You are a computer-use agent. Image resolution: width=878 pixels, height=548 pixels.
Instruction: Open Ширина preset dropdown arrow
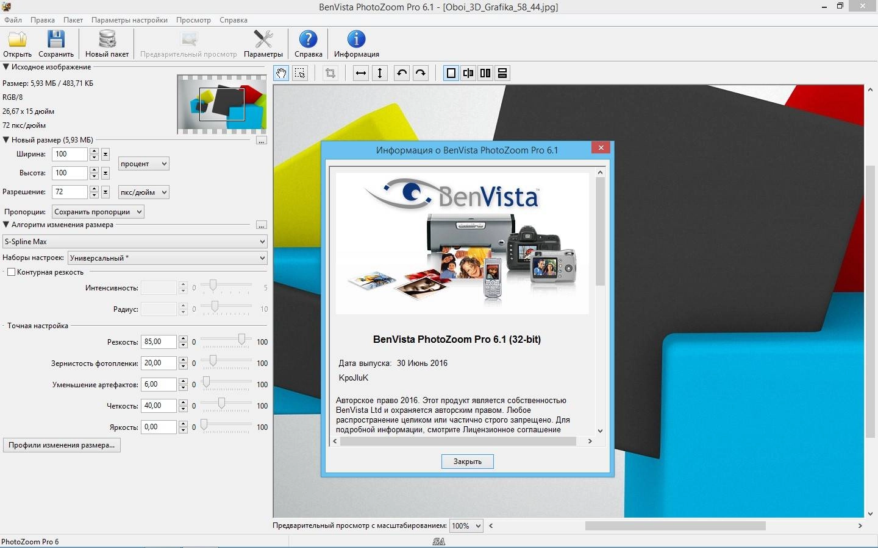105,154
